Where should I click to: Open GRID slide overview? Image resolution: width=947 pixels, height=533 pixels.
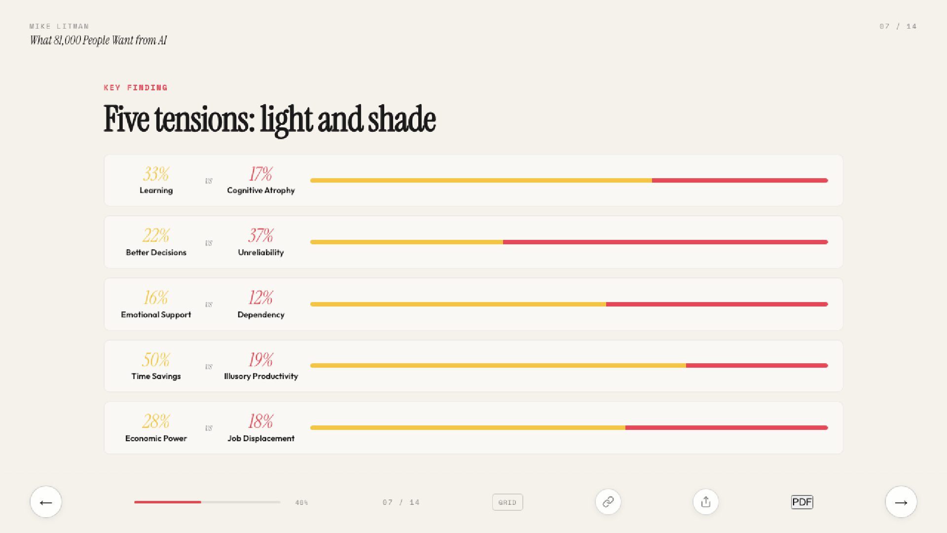pyautogui.click(x=508, y=502)
